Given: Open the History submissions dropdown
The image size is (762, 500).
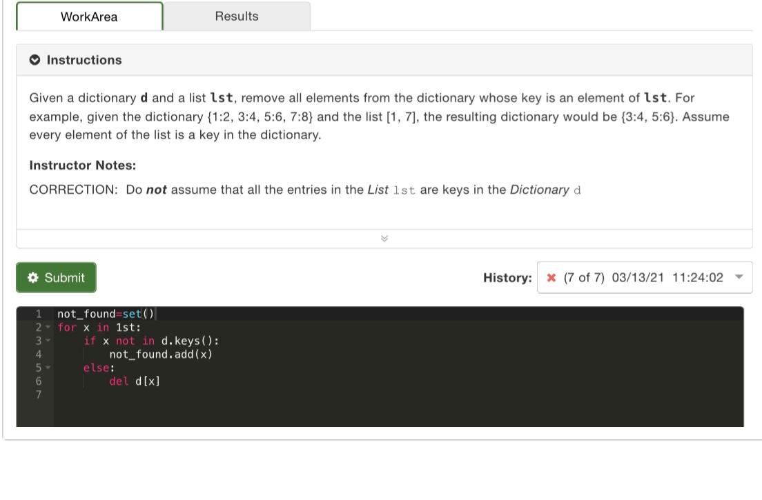Looking at the screenshot, I should (645, 278).
